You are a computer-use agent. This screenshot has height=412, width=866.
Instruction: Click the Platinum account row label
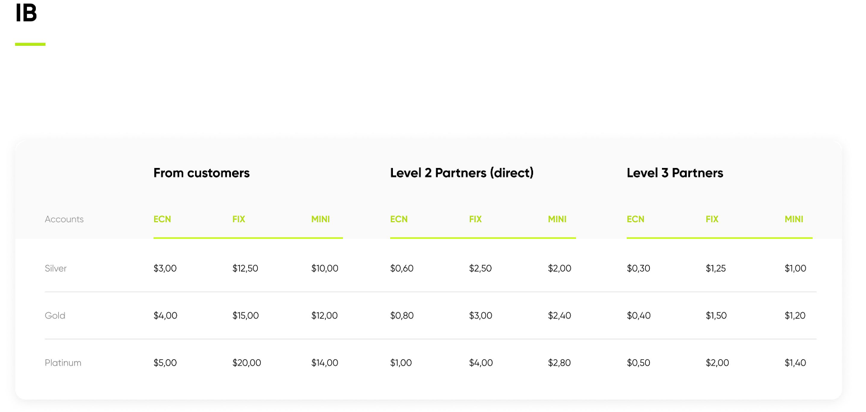[63, 363]
